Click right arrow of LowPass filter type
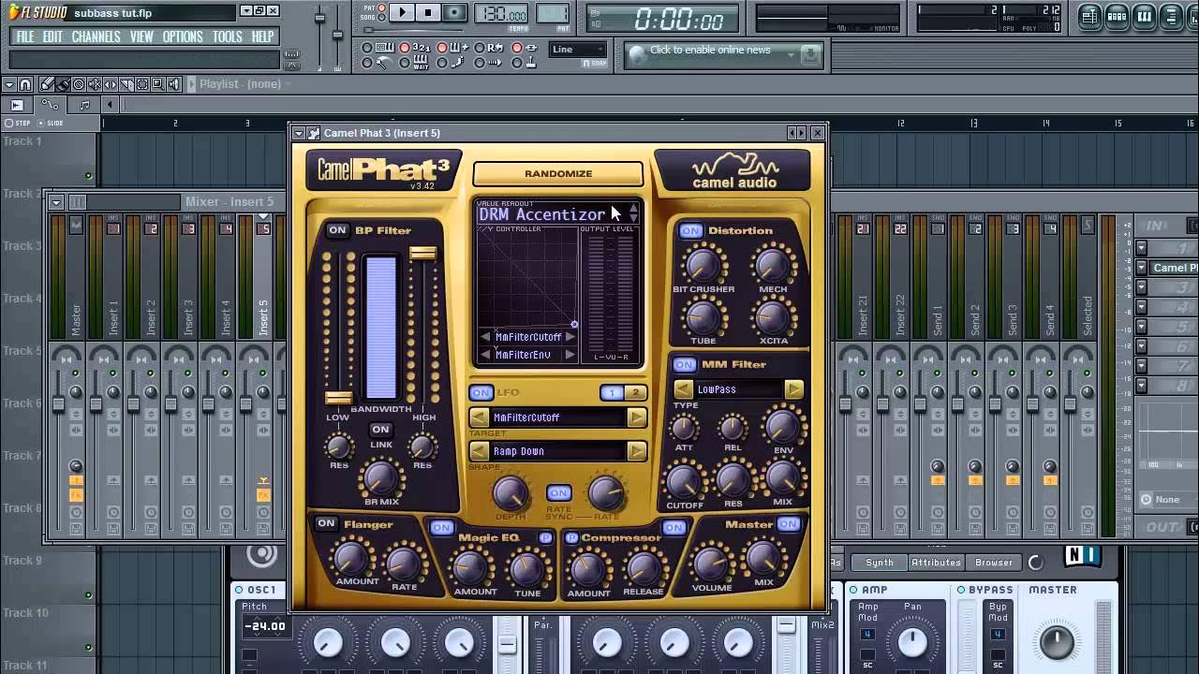 pyautogui.click(x=794, y=389)
